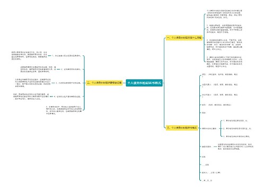The image size is (265, 191).
Task: Click evidence item numbered 3 on the left branch
Action: click(68, 83)
